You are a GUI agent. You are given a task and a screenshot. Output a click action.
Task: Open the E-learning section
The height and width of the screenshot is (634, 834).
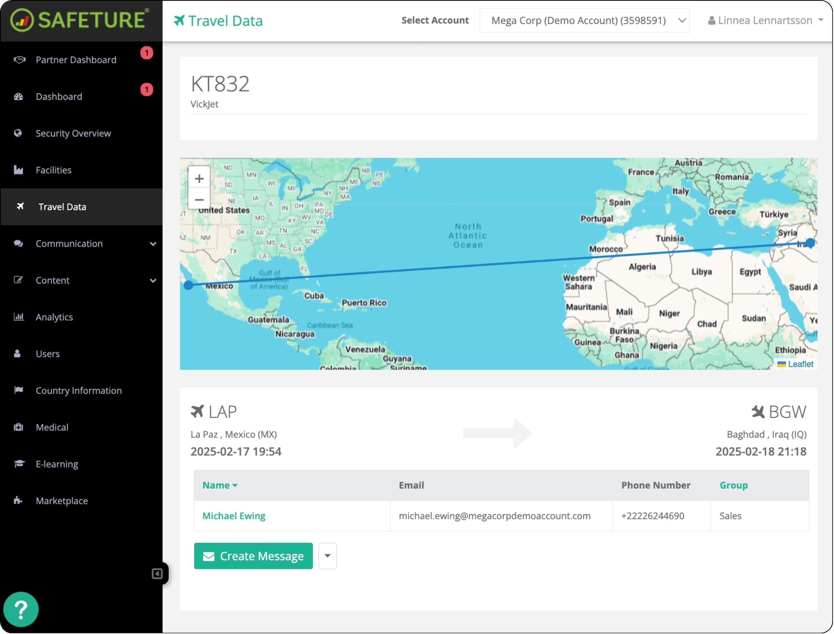point(57,464)
